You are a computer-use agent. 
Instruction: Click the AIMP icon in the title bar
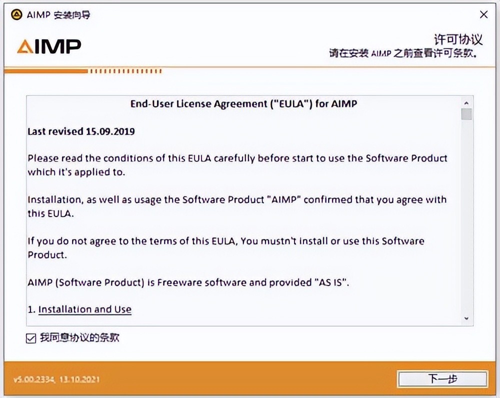click(x=16, y=14)
